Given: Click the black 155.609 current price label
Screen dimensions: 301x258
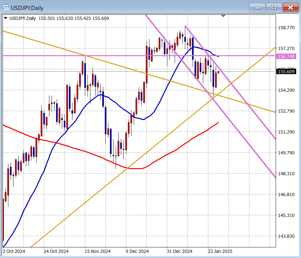Looking at the screenshot, I should (x=286, y=72).
